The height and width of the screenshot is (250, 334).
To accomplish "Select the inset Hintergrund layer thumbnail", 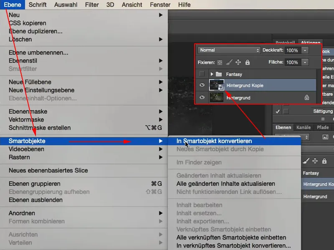I will [x=216, y=97].
